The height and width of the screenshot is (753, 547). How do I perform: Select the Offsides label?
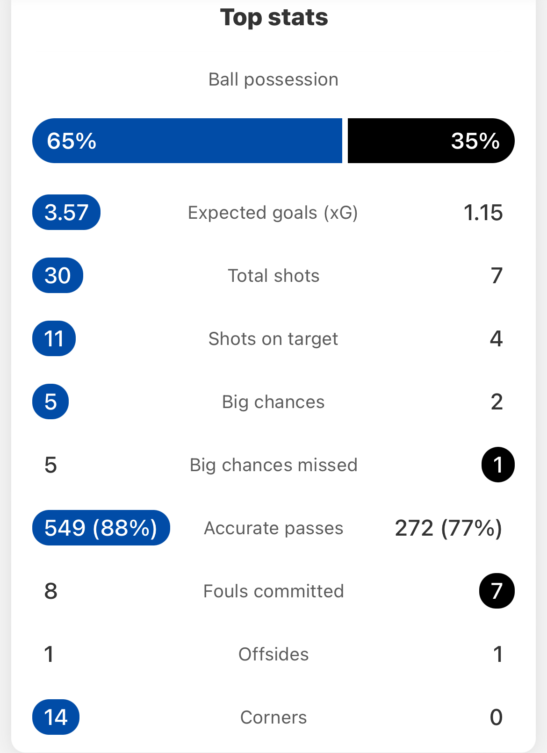click(x=273, y=654)
